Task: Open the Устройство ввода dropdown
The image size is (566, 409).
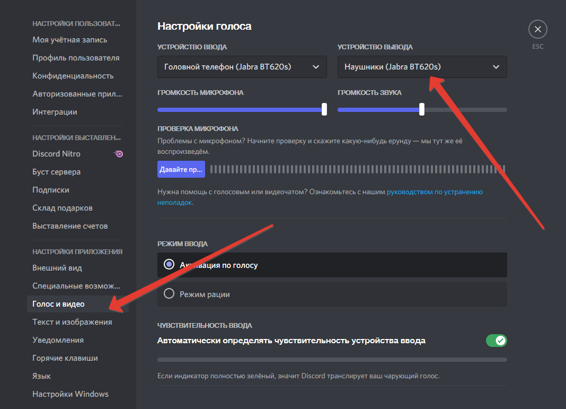Action: point(242,67)
